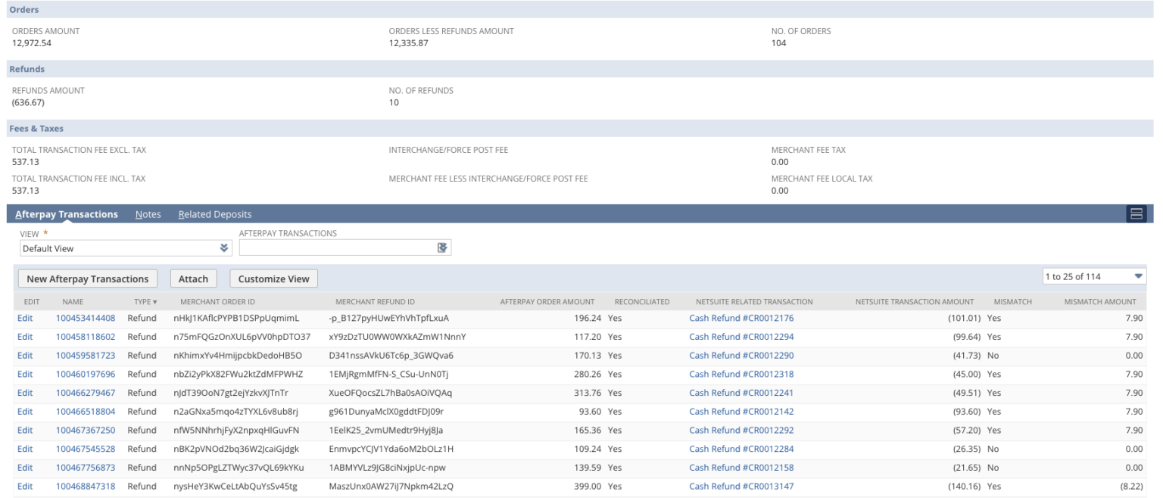Image resolution: width=1163 pixels, height=498 pixels.
Task: Open transaction name link 100453414408
Action: 86,318
